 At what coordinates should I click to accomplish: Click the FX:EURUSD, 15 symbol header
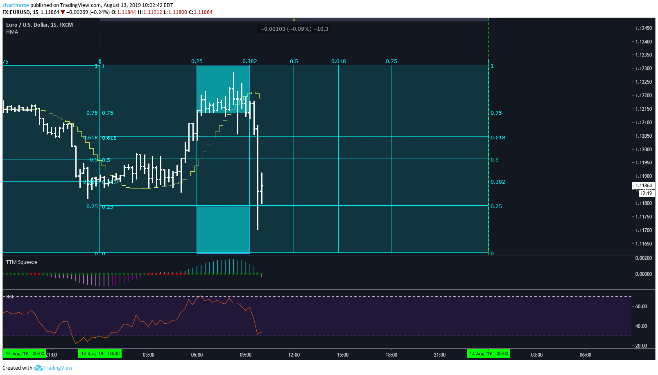click(x=20, y=12)
